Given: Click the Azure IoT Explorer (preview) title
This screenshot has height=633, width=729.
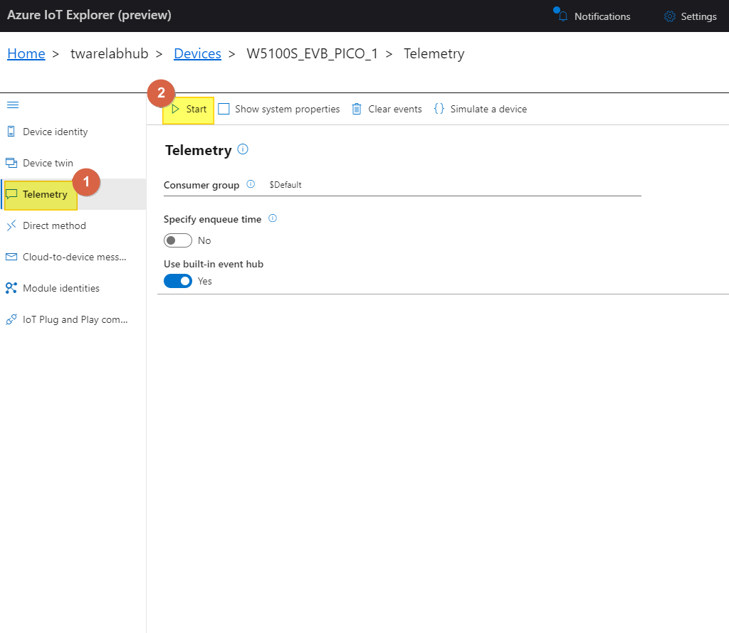Looking at the screenshot, I should click(x=89, y=15).
